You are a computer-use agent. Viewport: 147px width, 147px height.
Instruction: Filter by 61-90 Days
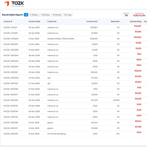click(x=57, y=15)
